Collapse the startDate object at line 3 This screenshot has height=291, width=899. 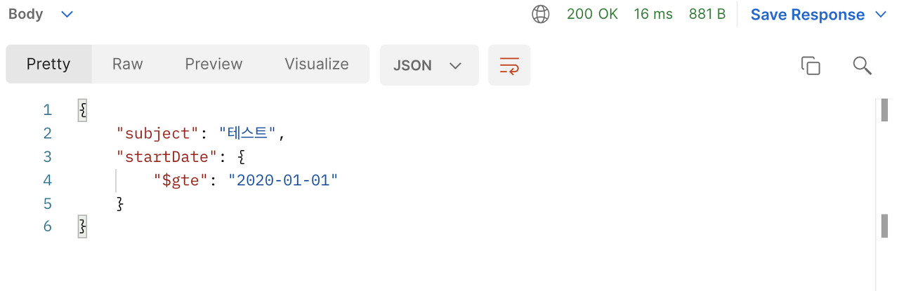coord(242,156)
